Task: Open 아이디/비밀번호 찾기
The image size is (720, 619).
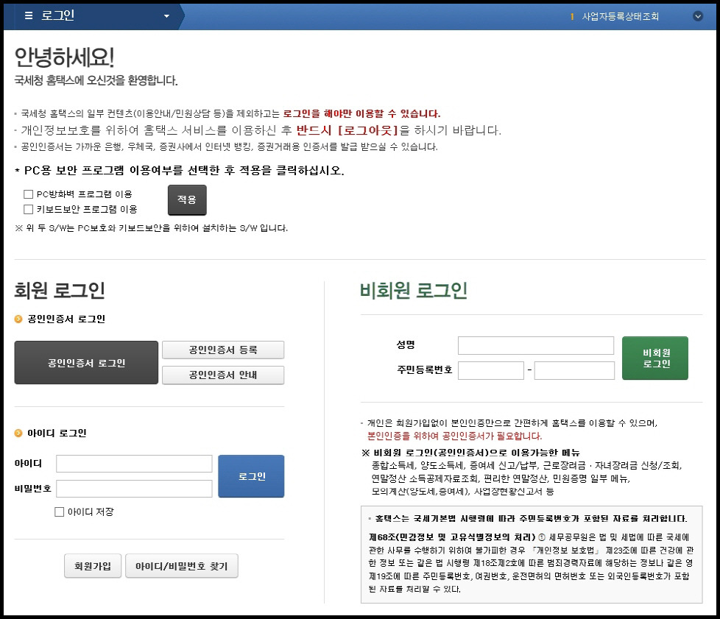Action: 182,566
